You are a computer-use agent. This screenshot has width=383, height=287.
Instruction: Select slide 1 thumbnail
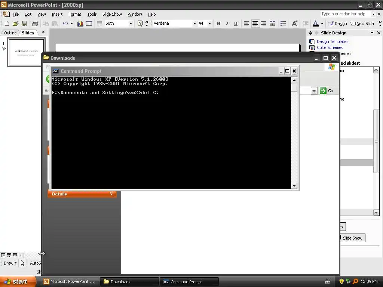(x=27, y=52)
